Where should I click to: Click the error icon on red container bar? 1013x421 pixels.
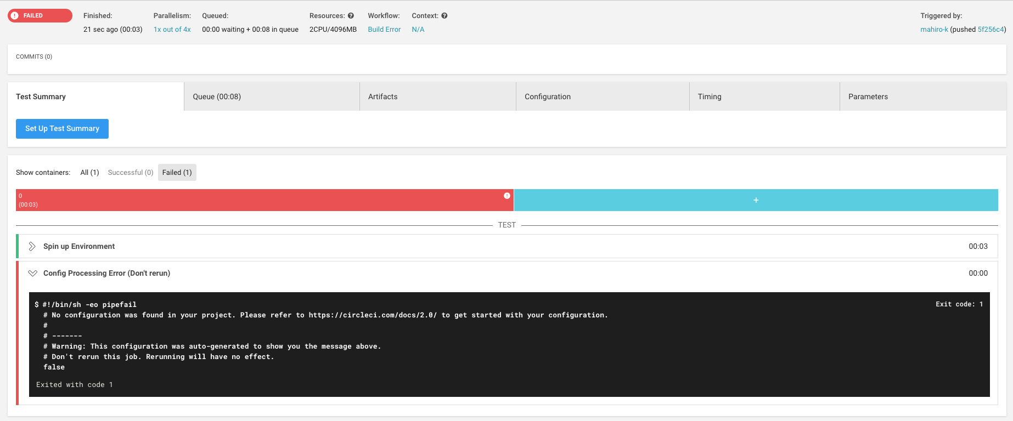click(x=507, y=196)
